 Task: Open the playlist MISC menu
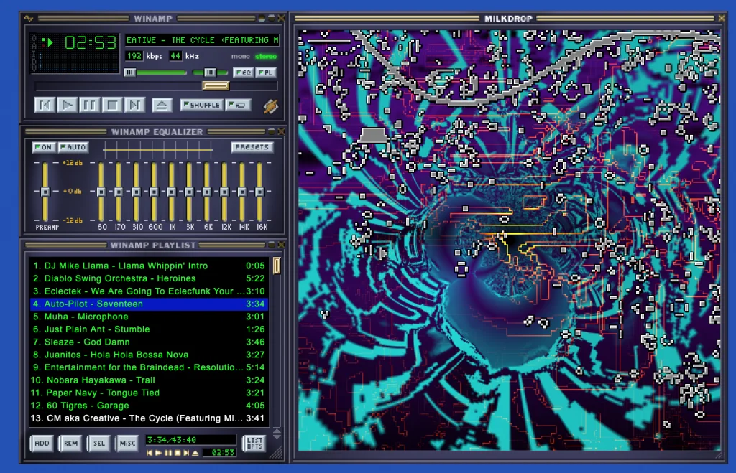(127, 443)
